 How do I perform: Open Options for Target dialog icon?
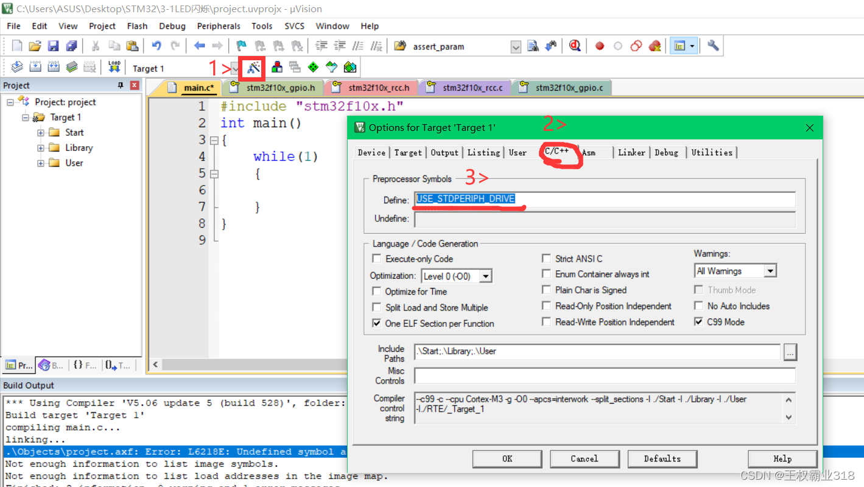click(252, 68)
